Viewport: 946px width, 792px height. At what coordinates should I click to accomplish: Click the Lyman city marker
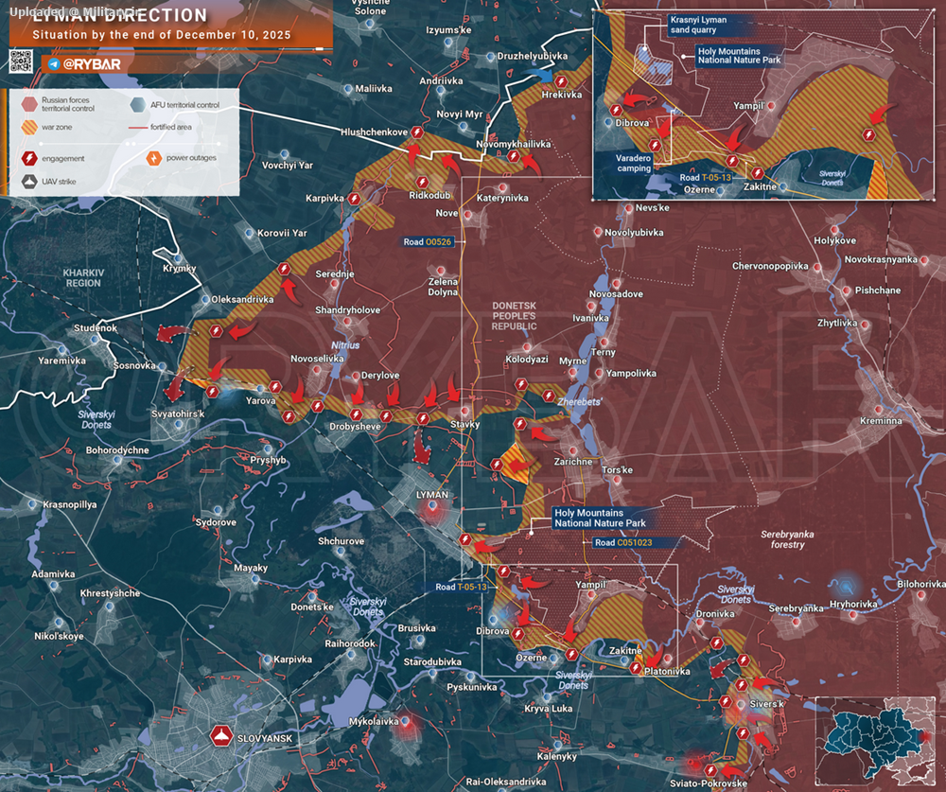(x=434, y=508)
